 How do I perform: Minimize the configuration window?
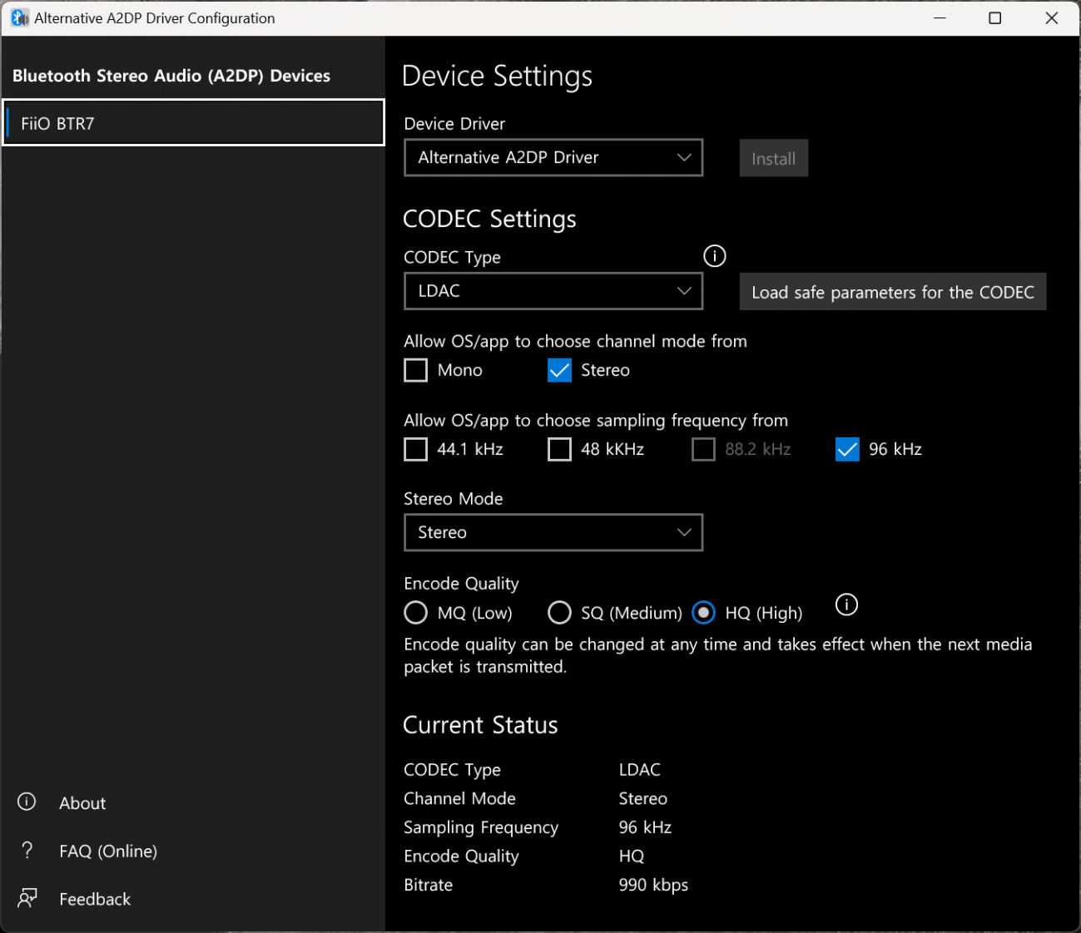[940, 17]
